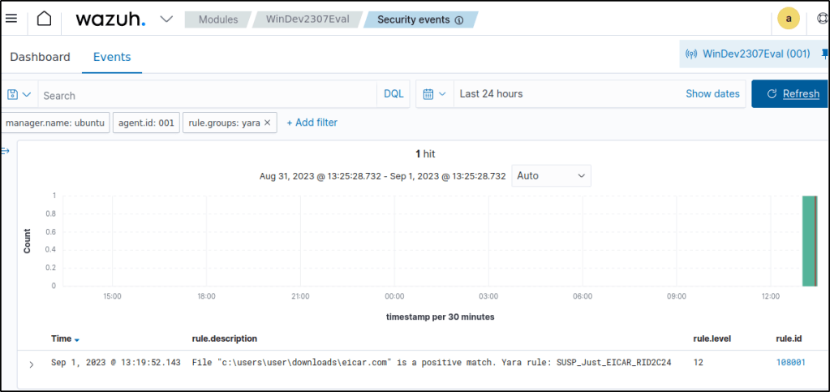This screenshot has height=392, width=830.
Task: Open the hamburger navigation menu
Action: (11, 19)
